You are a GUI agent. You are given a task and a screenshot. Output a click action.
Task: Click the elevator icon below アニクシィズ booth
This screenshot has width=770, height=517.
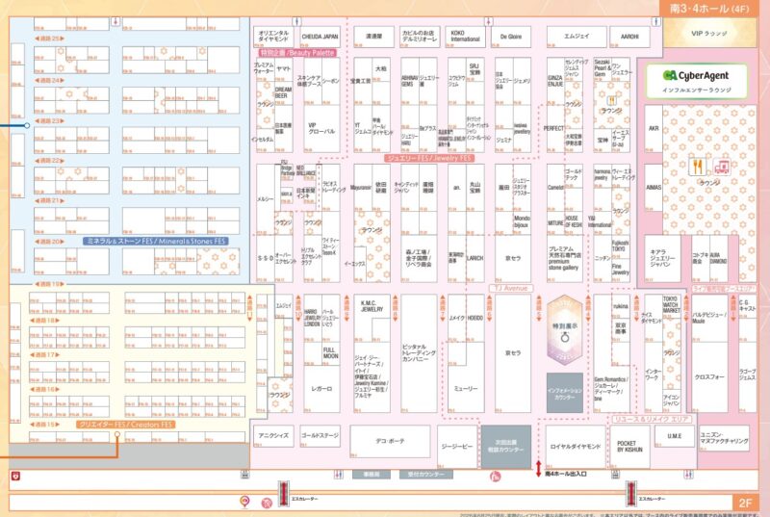tap(244, 475)
